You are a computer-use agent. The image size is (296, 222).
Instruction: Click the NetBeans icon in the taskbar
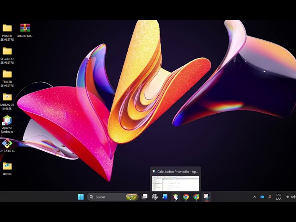(x=175, y=197)
